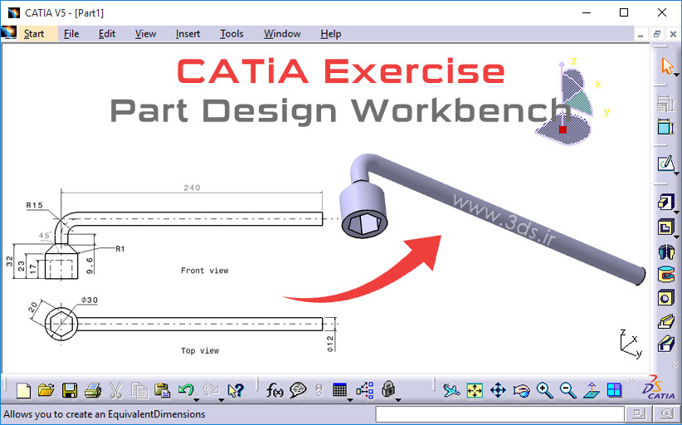Click the Comment speech bubble icon
682x425 pixels.
click(298, 390)
